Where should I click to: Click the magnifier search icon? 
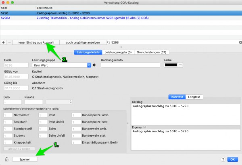[108, 42]
